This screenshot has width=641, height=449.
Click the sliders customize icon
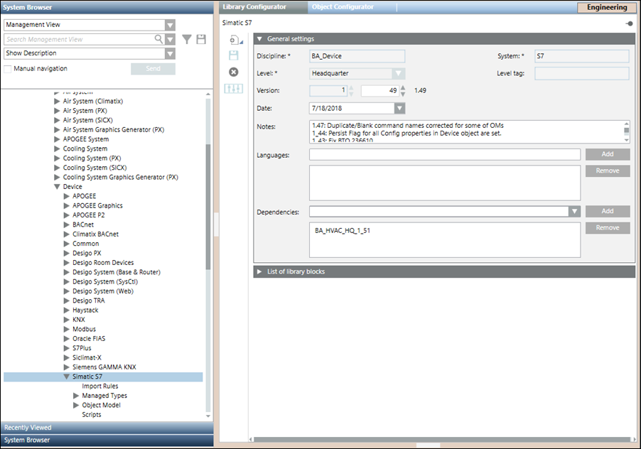234,88
